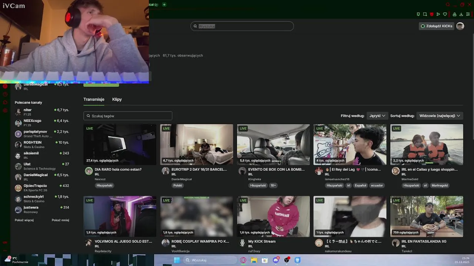Click the ecuador tag under ismaelsanchez18 stream
This screenshot has width=474, height=266.
(377, 185)
